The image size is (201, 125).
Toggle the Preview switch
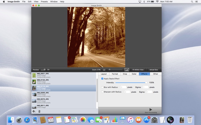click(43, 70)
